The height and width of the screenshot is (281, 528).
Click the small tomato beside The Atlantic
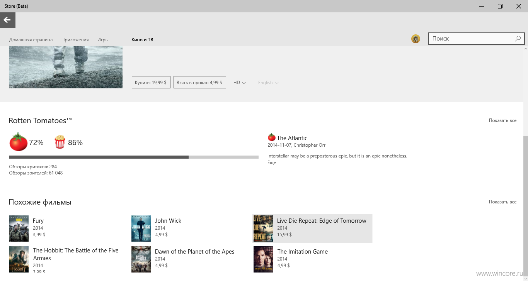[271, 137]
